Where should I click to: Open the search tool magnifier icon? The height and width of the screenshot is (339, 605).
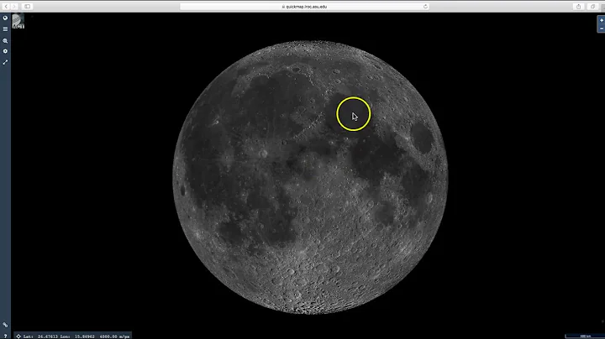5,40
